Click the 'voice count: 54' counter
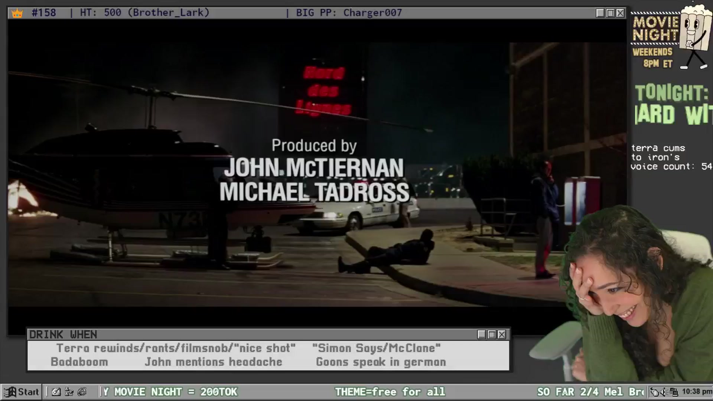This screenshot has width=713, height=401. [671, 167]
